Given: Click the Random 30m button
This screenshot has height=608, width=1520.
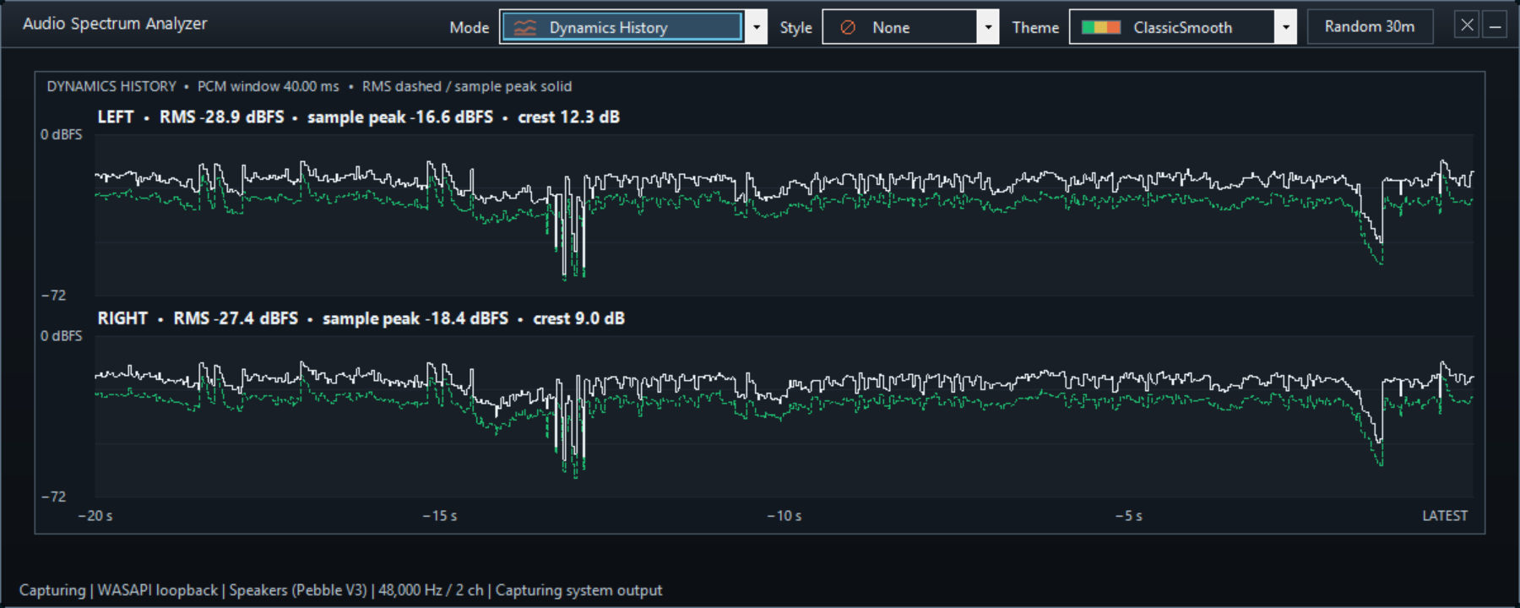Looking at the screenshot, I should pyautogui.click(x=1370, y=26).
